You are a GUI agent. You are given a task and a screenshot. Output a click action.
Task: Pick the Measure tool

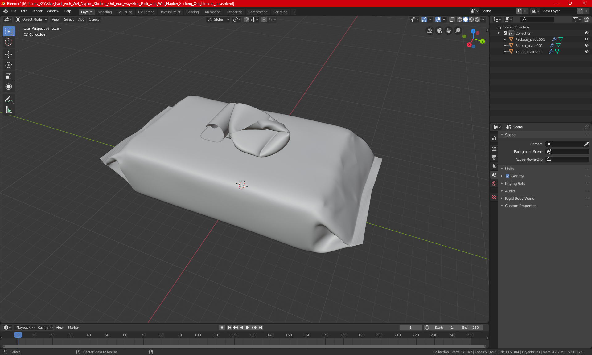(9, 110)
